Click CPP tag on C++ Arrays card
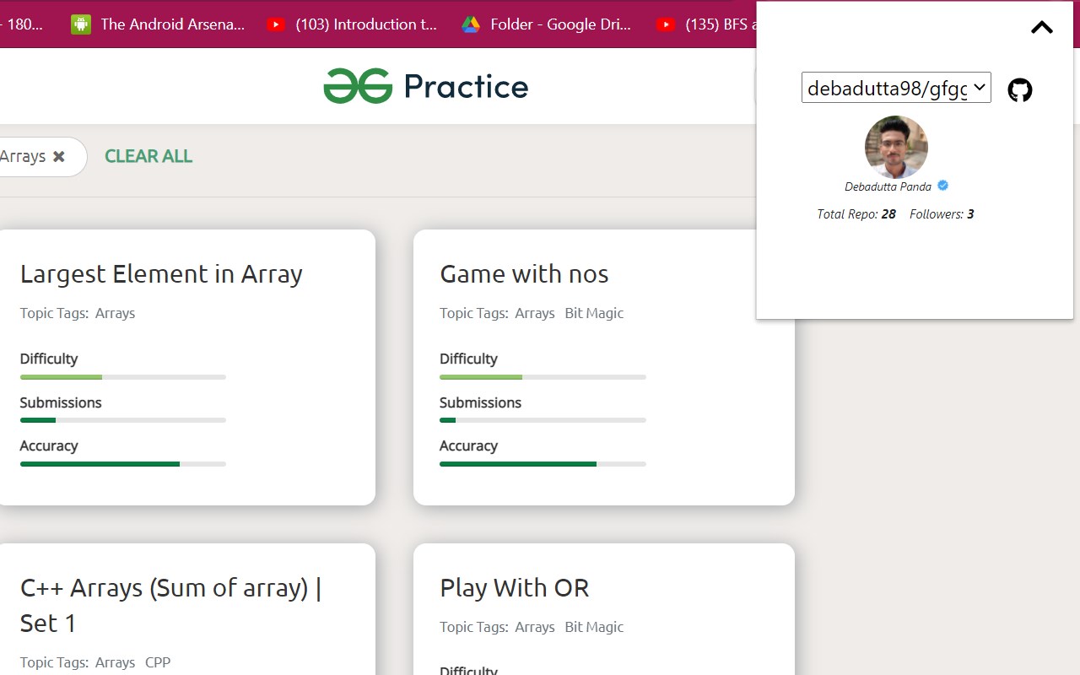Viewport: 1080px width, 675px height. pyautogui.click(x=158, y=662)
